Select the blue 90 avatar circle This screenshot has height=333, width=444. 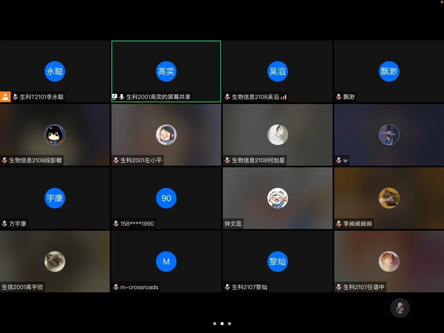166,198
